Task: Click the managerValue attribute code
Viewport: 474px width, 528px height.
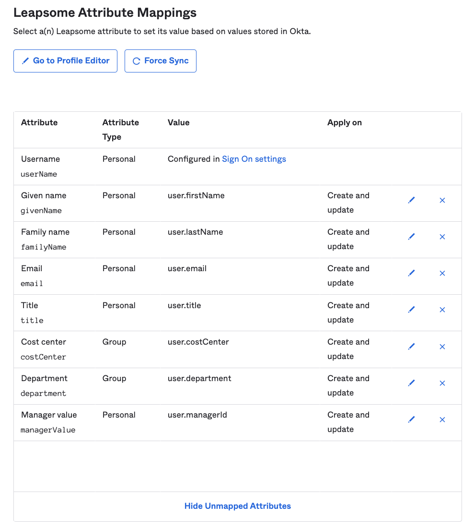Action: click(48, 430)
